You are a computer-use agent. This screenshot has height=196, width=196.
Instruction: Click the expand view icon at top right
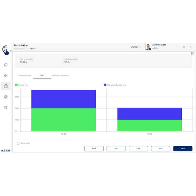[x=192, y=53]
